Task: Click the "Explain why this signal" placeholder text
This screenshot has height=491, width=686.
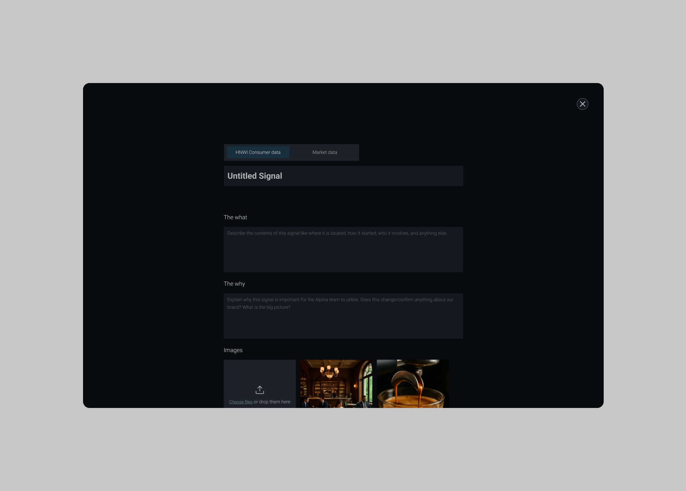Action: 340,300
